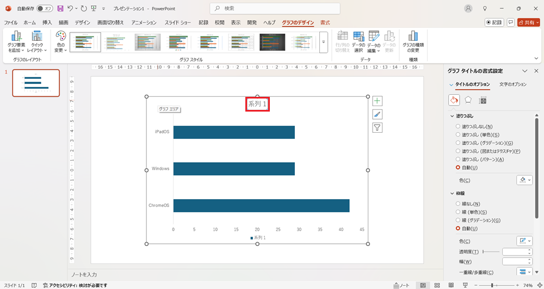Switch to 文字のオプション tab
This screenshot has width=544, height=289.
(513, 84)
